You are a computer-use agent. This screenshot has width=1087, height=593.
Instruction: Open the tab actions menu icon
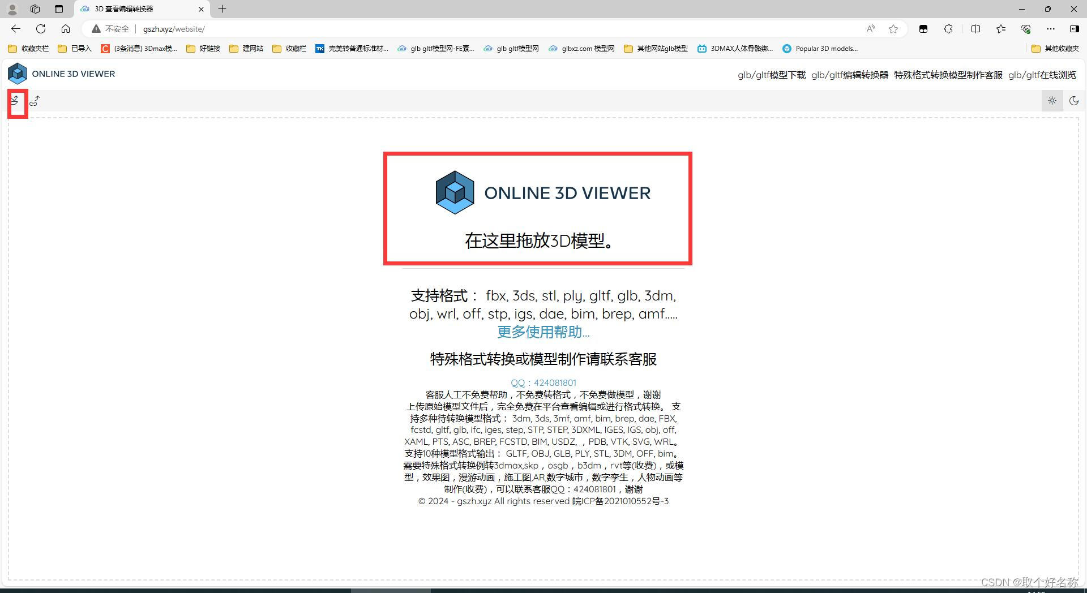[59, 9]
